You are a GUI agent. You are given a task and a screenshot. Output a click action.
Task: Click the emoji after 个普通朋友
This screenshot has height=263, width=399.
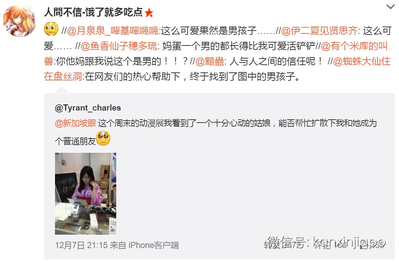[103, 138]
